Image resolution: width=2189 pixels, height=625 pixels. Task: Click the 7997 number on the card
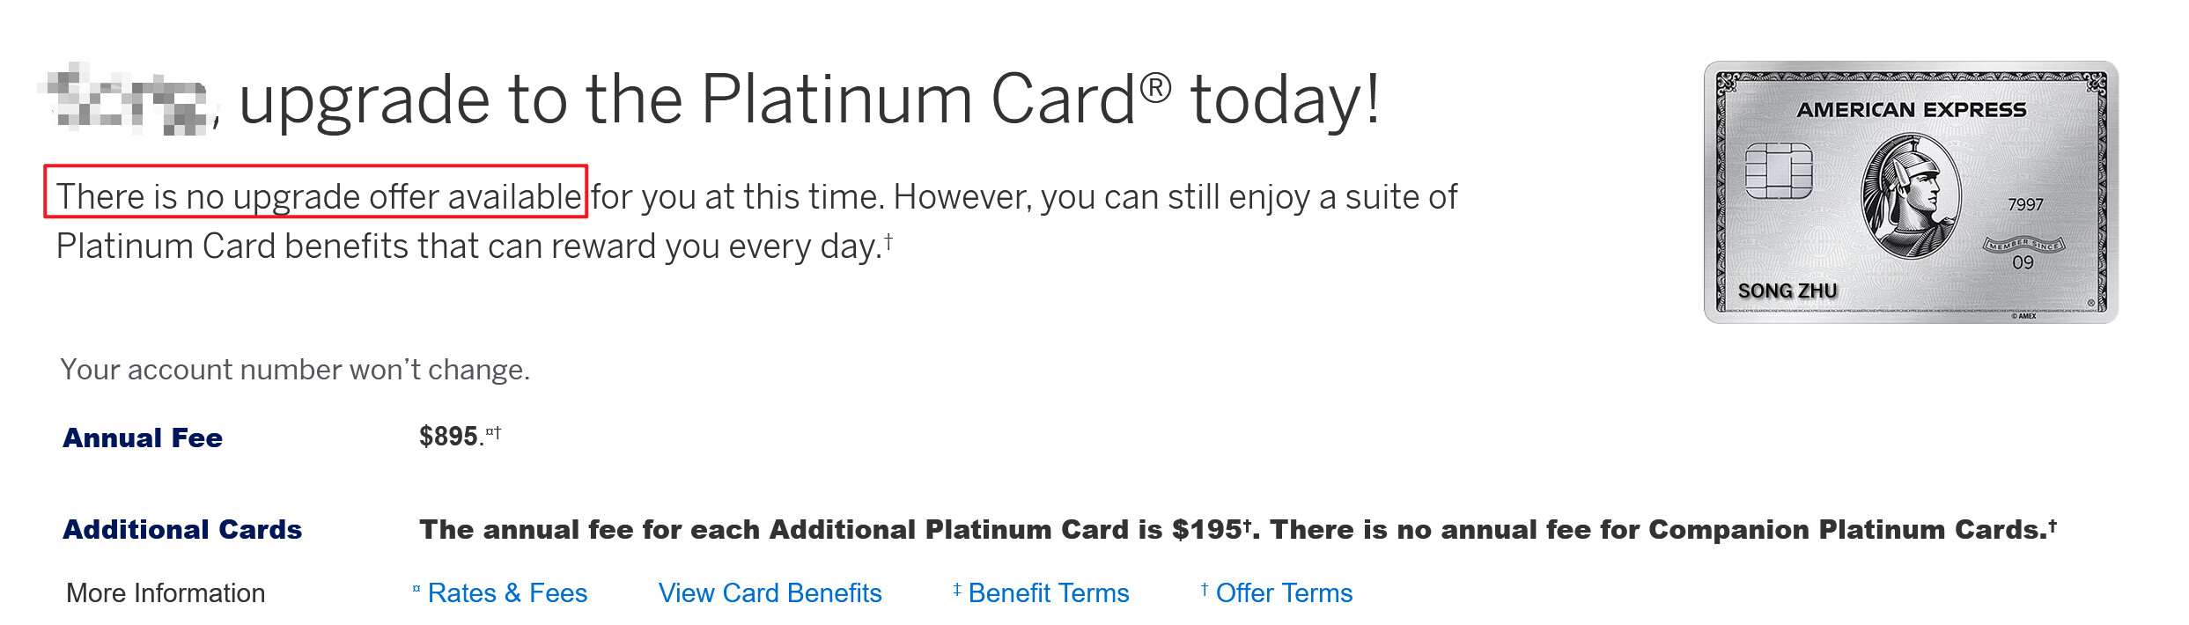(x=2024, y=204)
